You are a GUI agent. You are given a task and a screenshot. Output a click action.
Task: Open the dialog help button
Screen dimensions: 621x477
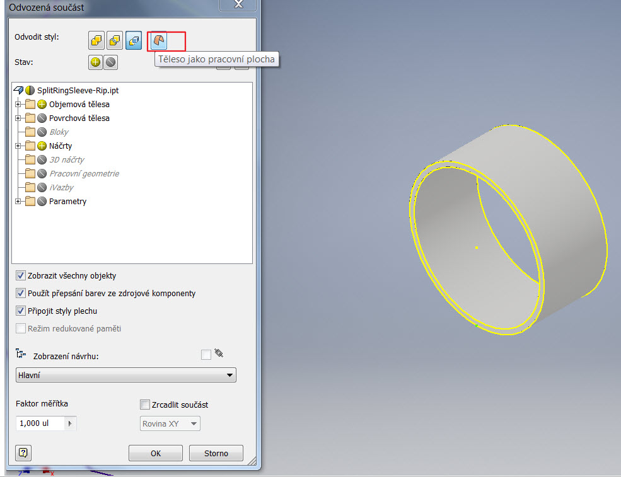23,453
